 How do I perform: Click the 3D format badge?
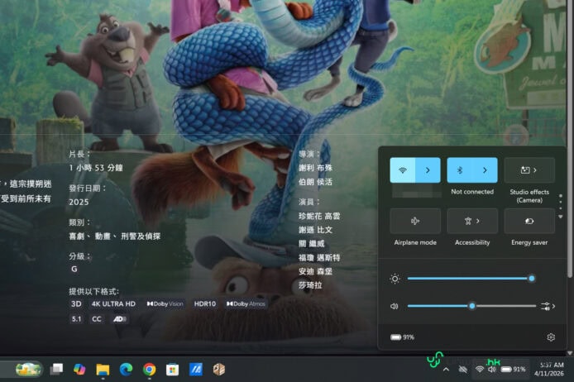76,303
